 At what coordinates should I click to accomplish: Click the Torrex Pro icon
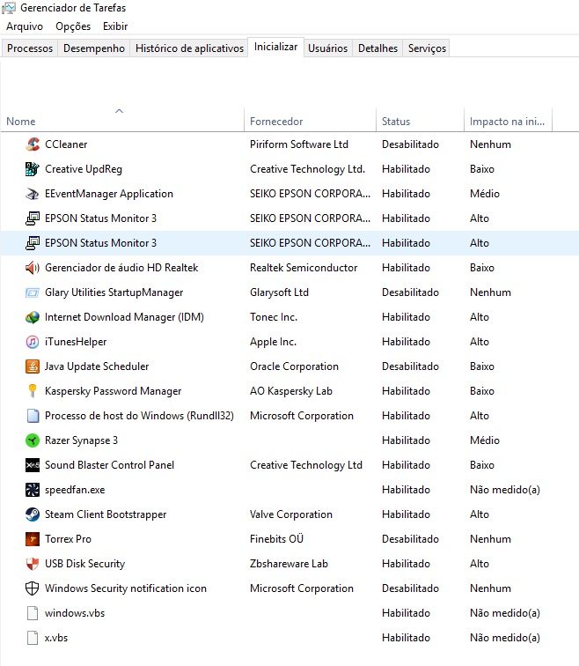33,538
